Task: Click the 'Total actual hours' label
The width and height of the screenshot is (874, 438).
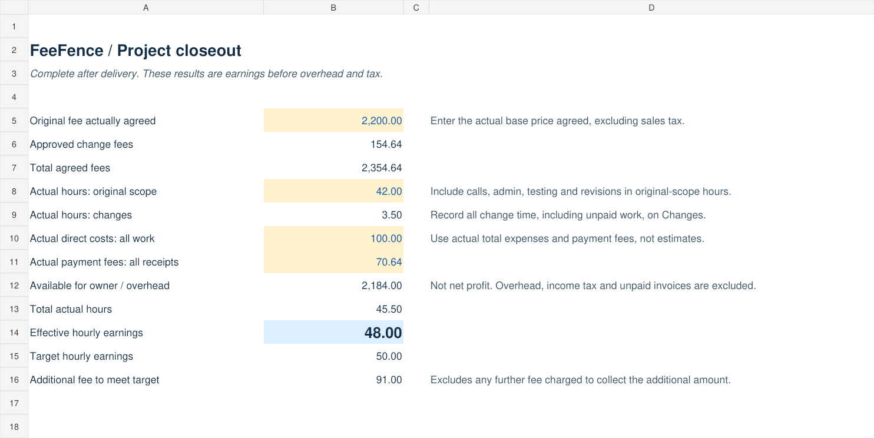Action: (x=71, y=309)
